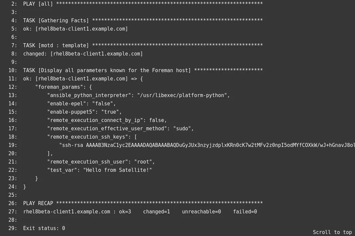The width and height of the screenshot is (355, 236).
Task: Click the changed rhel8beta-client1 result line
Action: pos(83,54)
